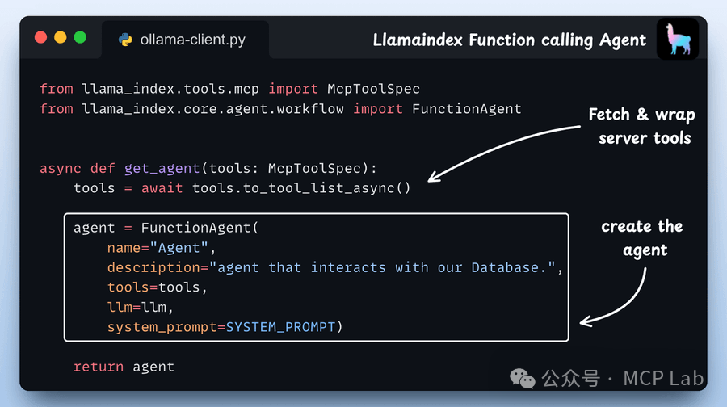727x407 pixels.
Task: Click the description string argument
Action: (335, 267)
